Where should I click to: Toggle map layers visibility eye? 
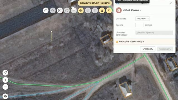click(x=5, y=96)
